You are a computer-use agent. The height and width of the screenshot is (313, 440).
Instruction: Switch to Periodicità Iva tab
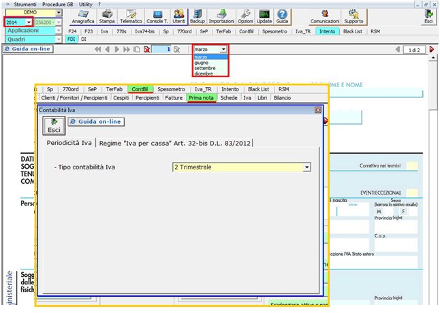69,143
